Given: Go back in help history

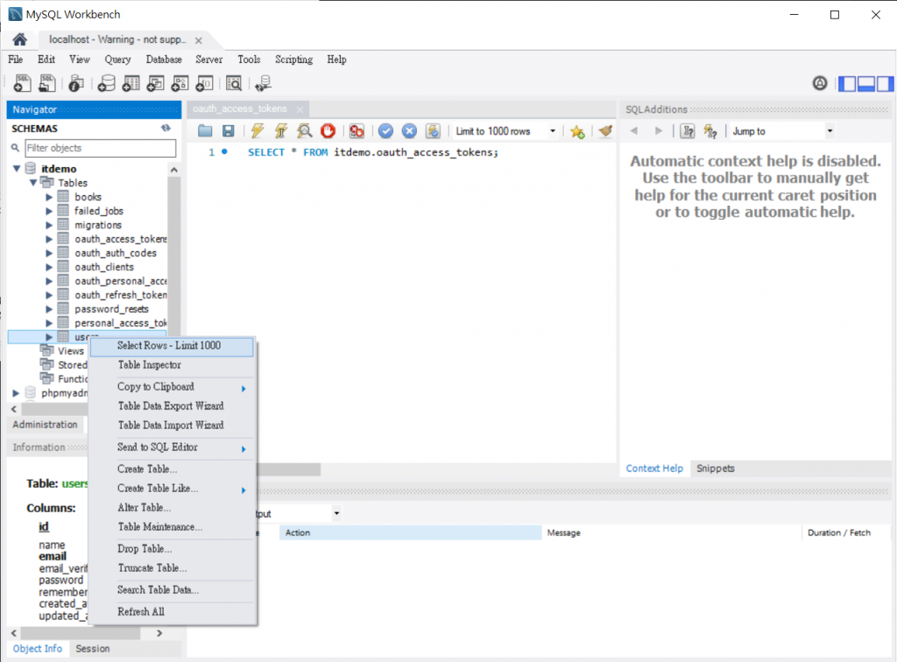Looking at the screenshot, I should point(634,131).
